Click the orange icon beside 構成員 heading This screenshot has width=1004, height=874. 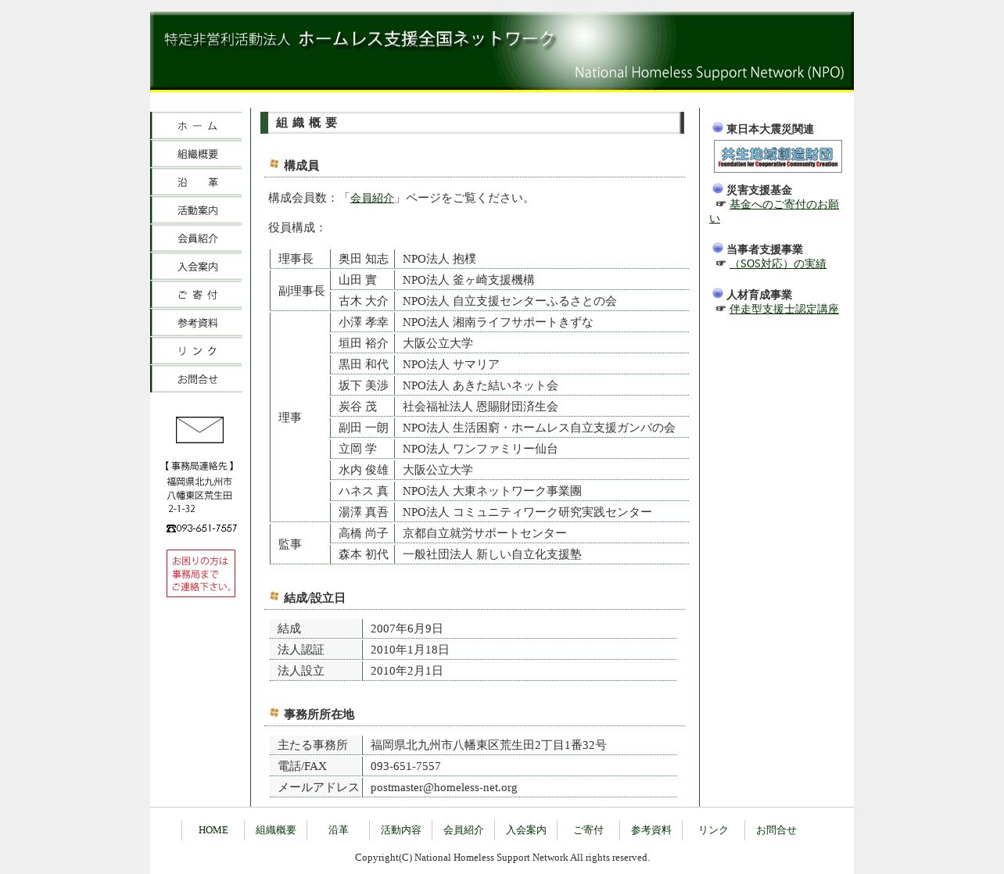[x=274, y=164]
